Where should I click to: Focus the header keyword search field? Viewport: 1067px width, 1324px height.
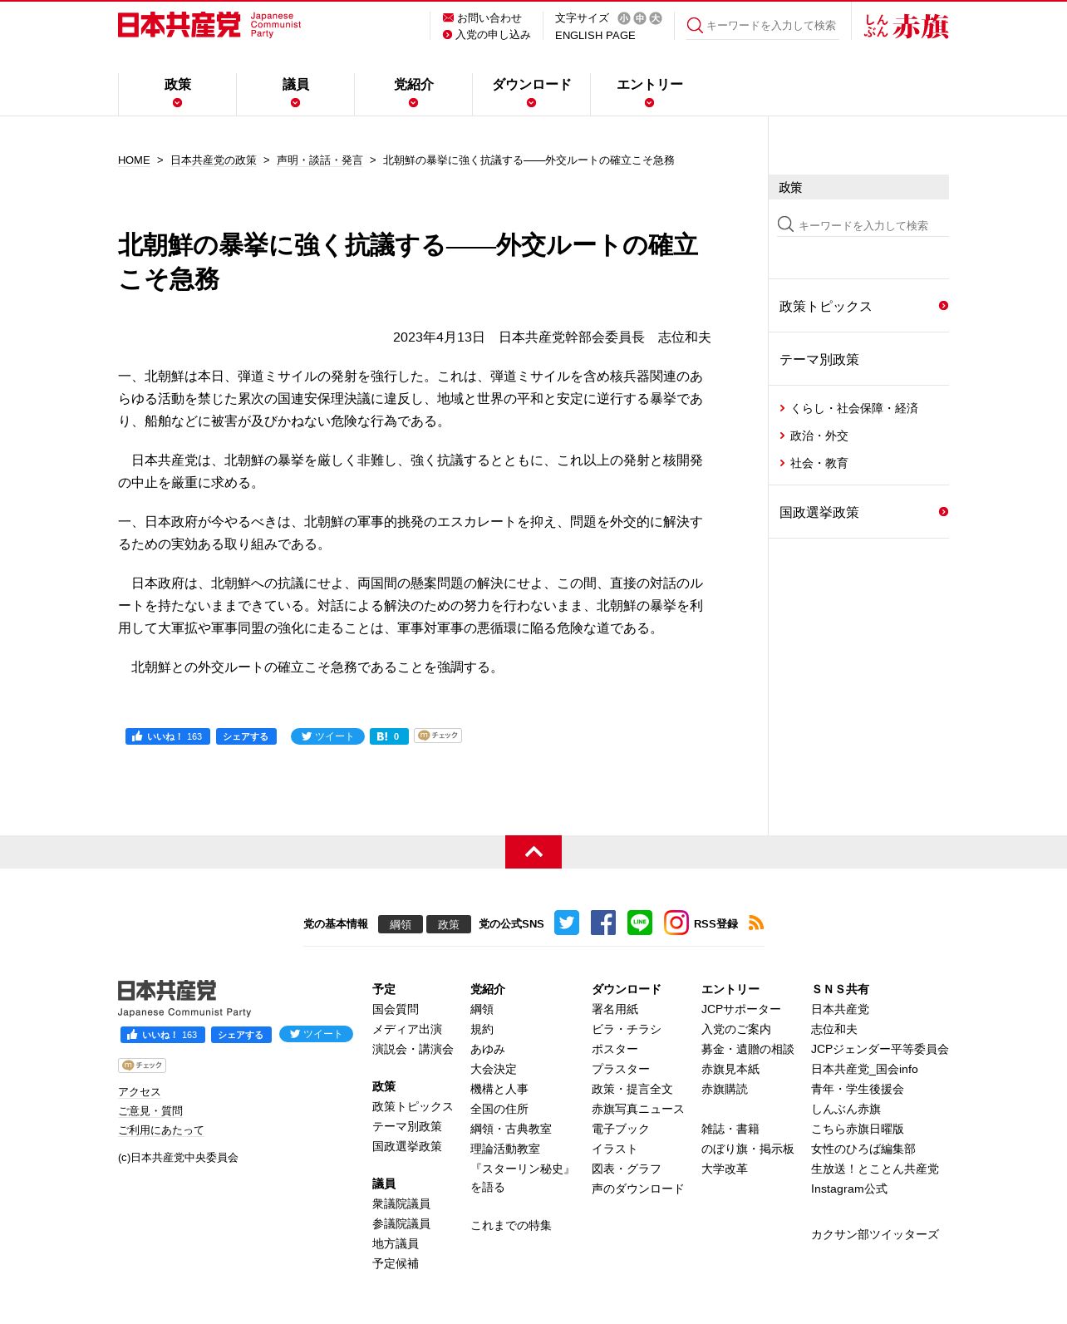pyautogui.click(x=771, y=26)
